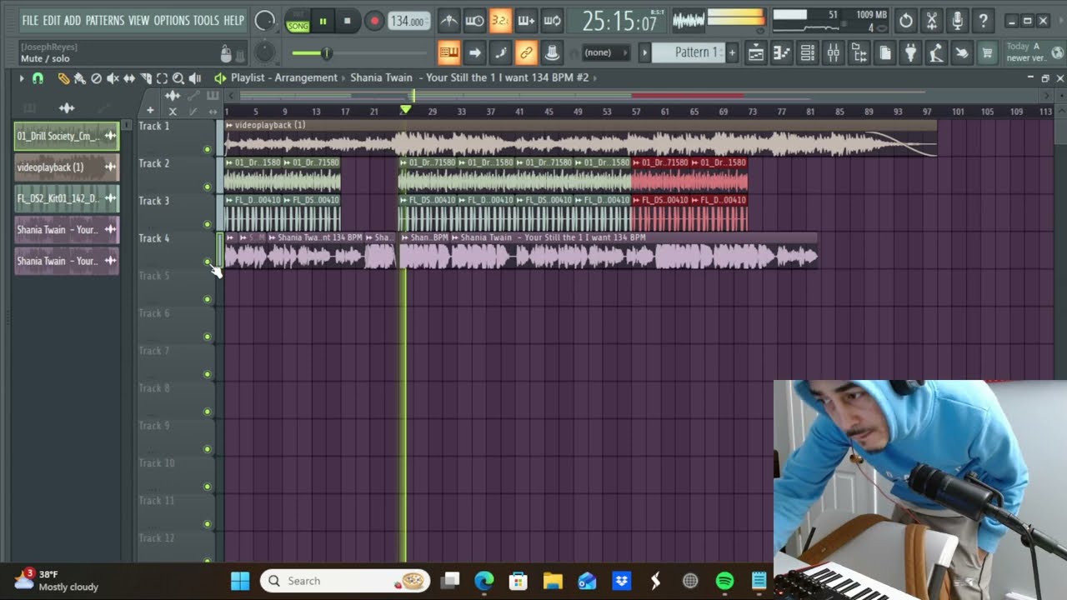Viewport: 1067px width, 600px height.
Task: Open the Mixer view icon
Action: point(833,53)
